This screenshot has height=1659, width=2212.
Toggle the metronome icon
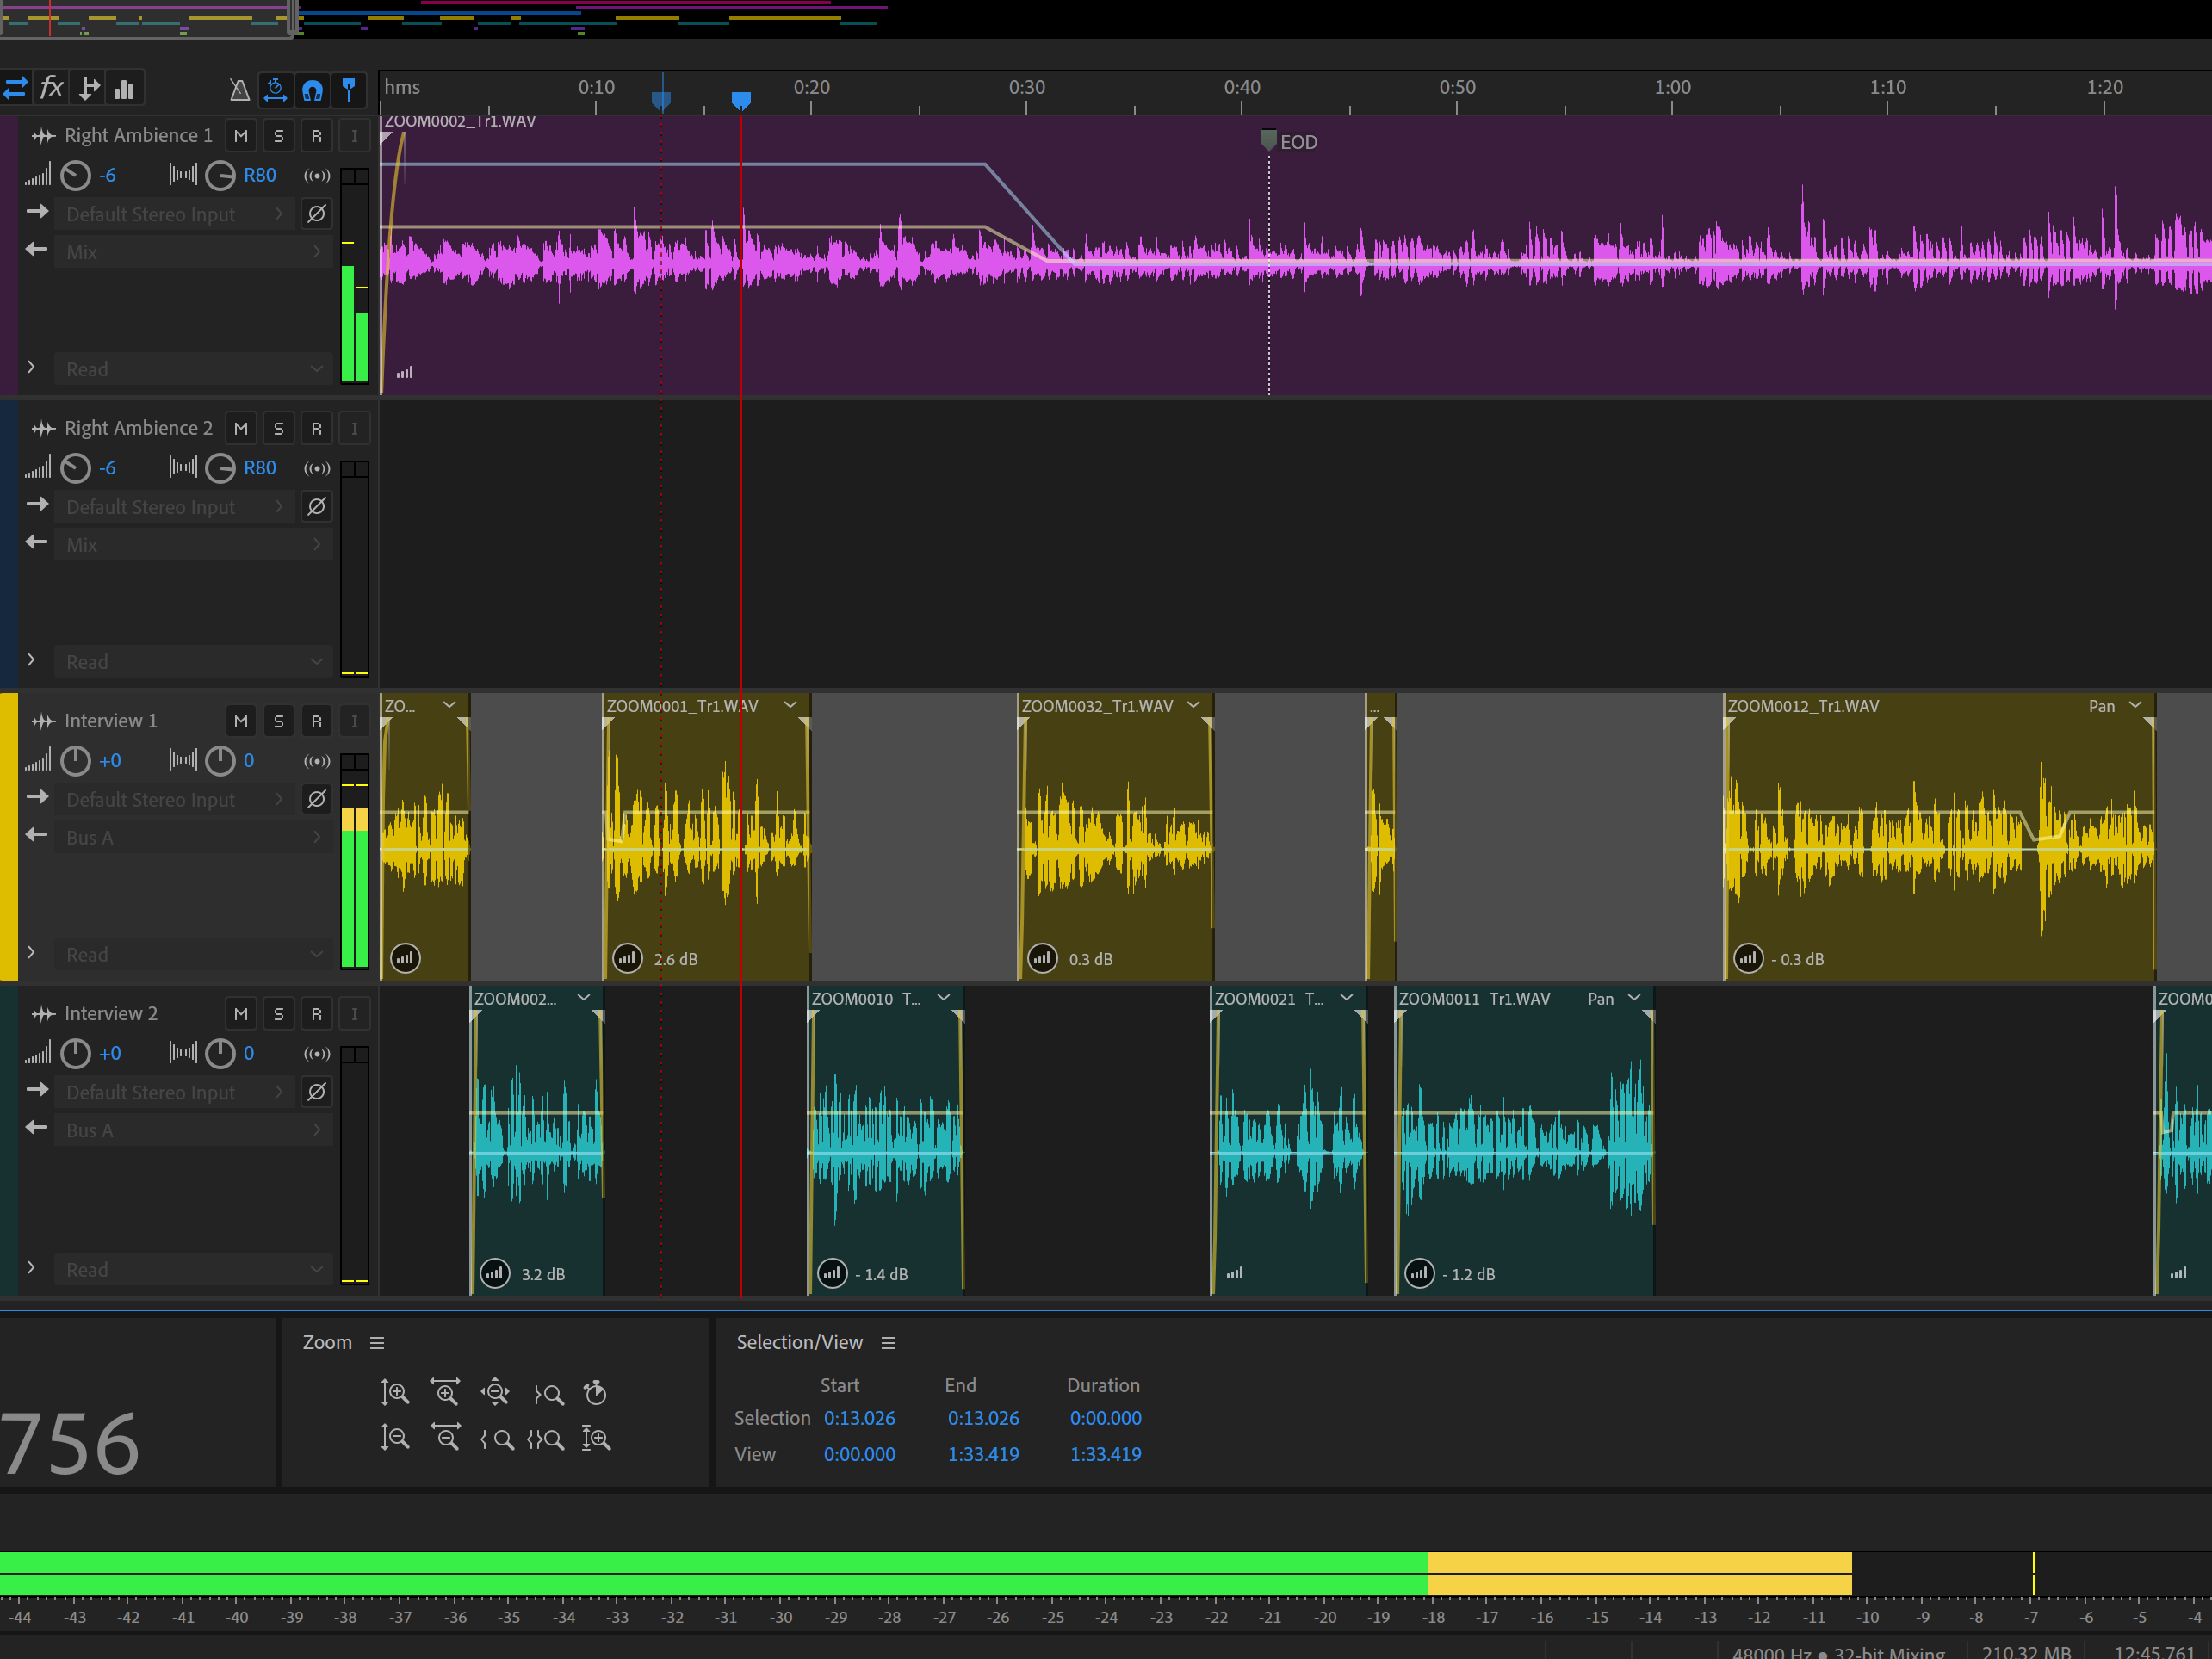239,90
